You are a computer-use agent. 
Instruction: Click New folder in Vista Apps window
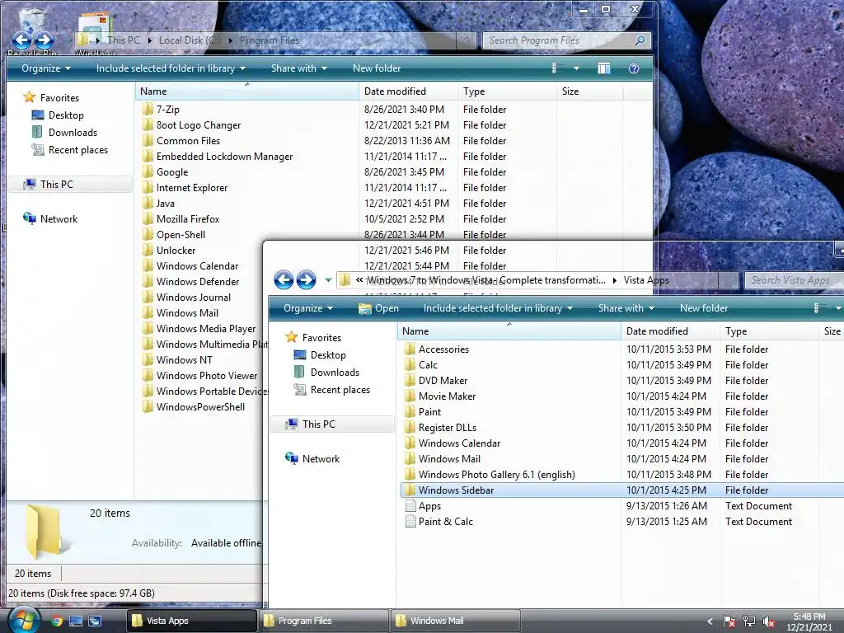pos(704,308)
